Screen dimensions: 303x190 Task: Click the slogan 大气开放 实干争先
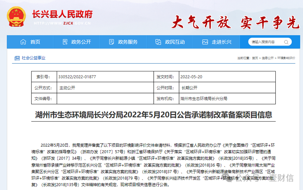click(235, 22)
